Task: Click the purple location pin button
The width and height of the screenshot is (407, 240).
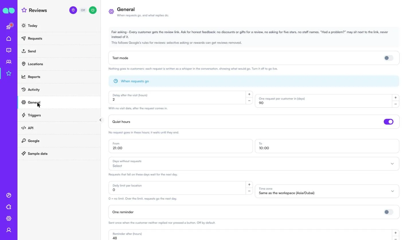Action: tap(73, 10)
